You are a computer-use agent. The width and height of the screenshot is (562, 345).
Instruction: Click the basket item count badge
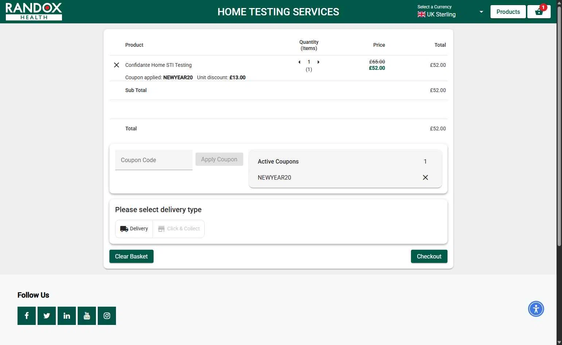543,7
